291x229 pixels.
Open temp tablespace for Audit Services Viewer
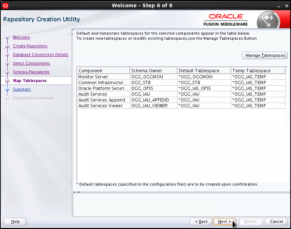click(258, 105)
